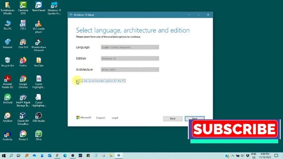The image size is (283, 159).
Task: Select Wondershare Filmora9 desktop icon
Action: click(x=38, y=45)
